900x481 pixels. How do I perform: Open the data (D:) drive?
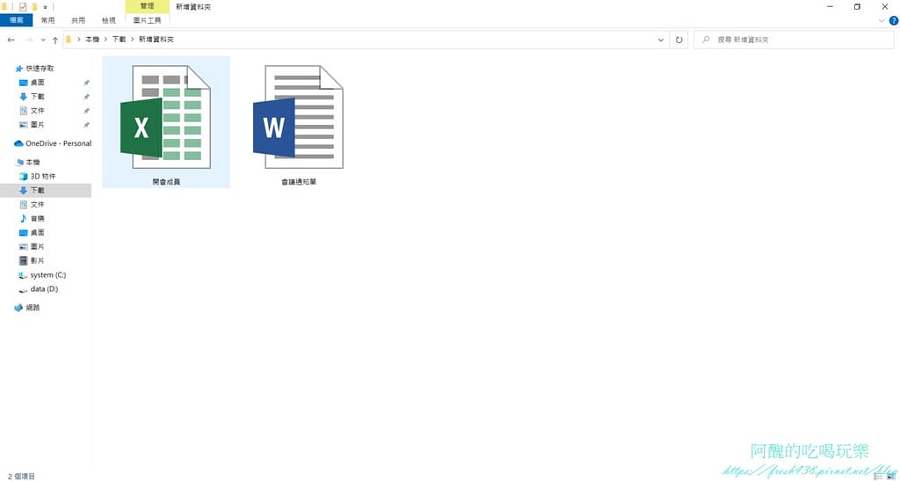coord(44,289)
